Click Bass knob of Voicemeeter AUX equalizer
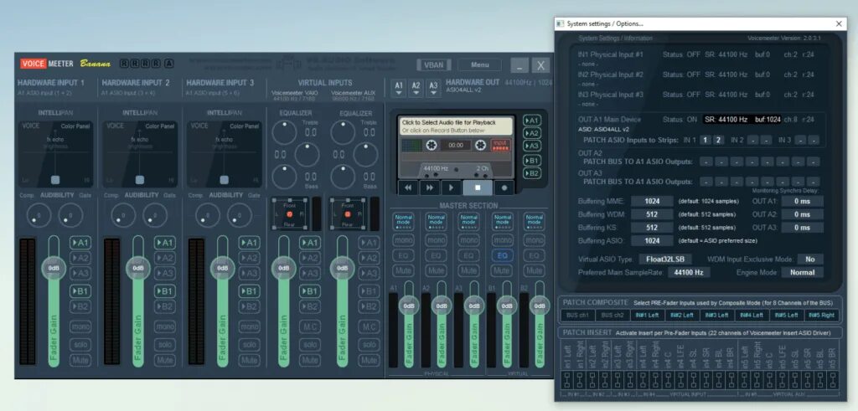 [343, 177]
